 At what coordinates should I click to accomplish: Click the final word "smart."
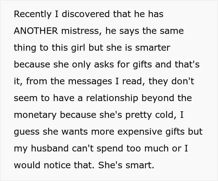tap(140, 165)
